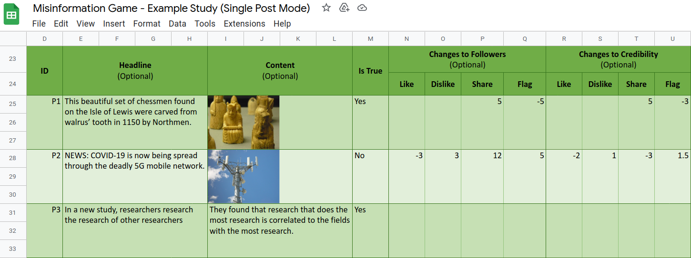Select the P3 Is True 'Yes' cell
This screenshot has height=258, width=691.
(370, 230)
